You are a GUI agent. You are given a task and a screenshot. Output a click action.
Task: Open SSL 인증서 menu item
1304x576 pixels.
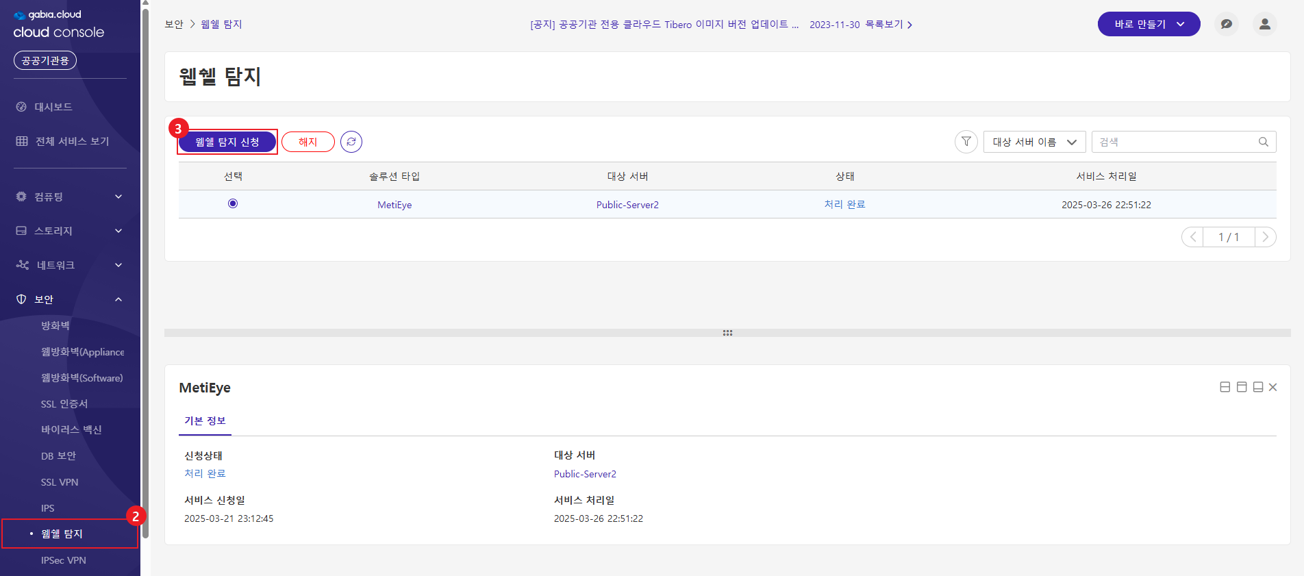(x=64, y=403)
